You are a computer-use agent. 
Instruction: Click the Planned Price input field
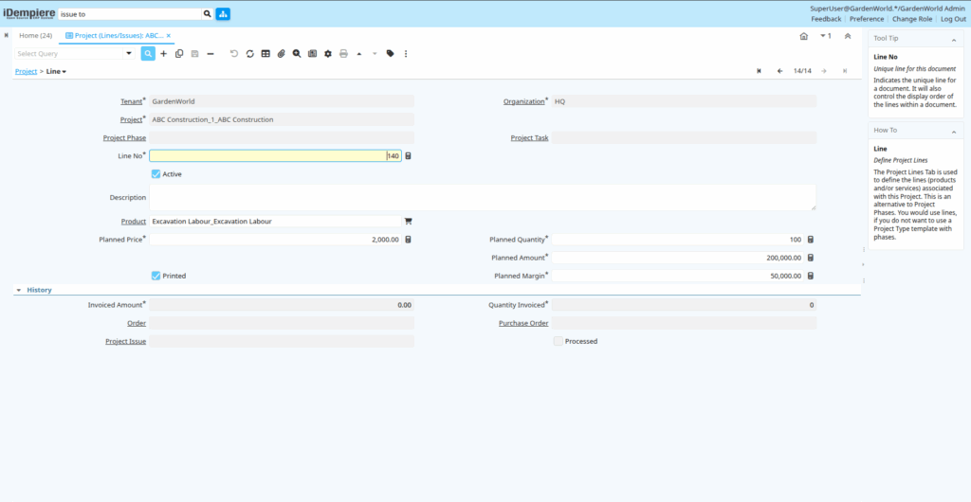coord(276,240)
